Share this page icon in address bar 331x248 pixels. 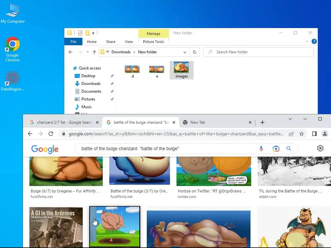tap(291, 134)
